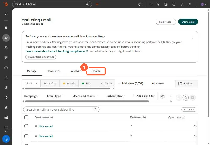
Task: Open the Automation sidebar icon
Action: (6, 97)
